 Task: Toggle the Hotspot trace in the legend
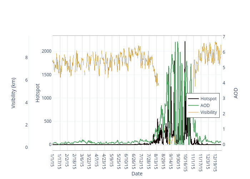pyautogui.click(x=208, y=98)
